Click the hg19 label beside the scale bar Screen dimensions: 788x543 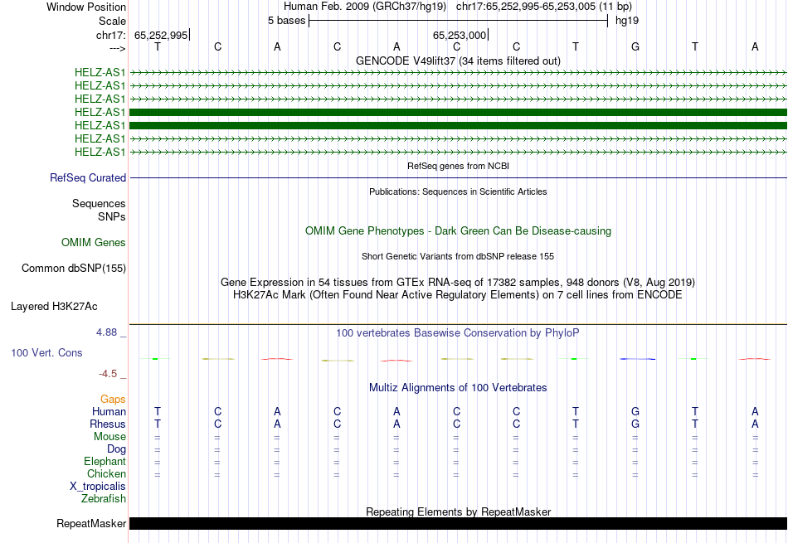[x=627, y=21]
